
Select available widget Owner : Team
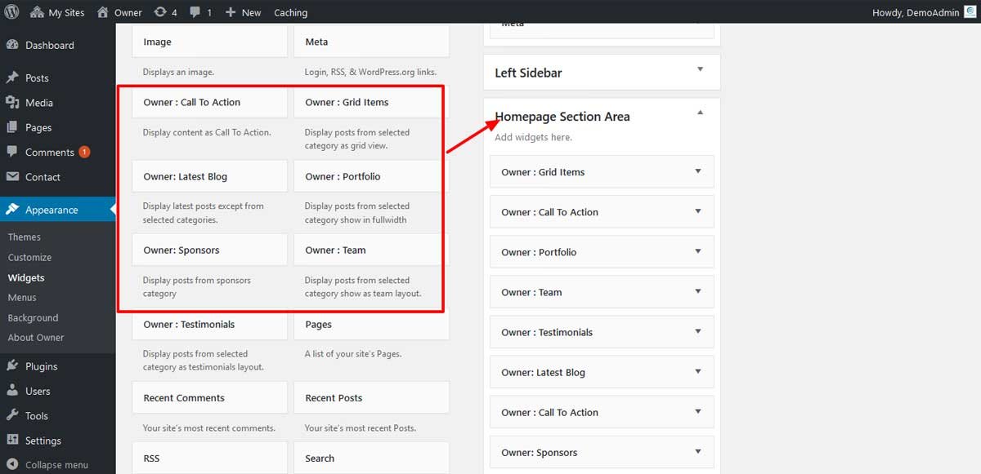point(370,250)
